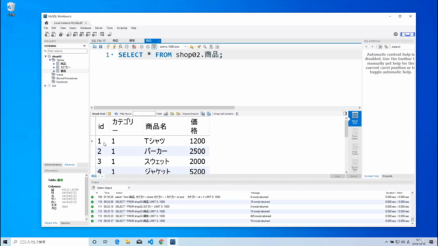
Task: Click the import records icon in result toolbar
Action: [x=209, y=114]
